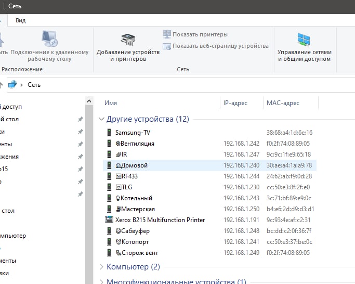Click IP address 192.168.1.241
The width and height of the screenshot is (355, 284).
point(241,242)
